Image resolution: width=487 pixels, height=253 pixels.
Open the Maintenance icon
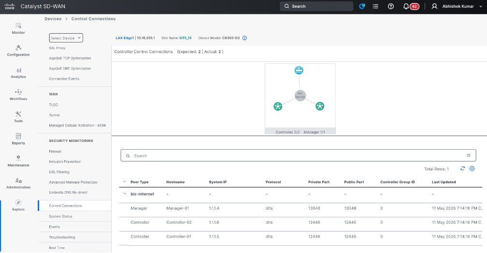18,158
